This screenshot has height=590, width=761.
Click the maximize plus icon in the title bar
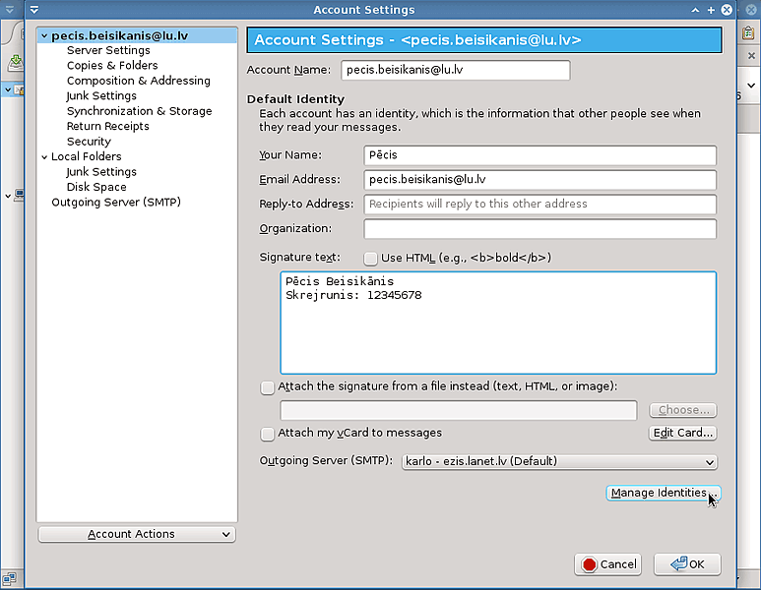pyautogui.click(x=711, y=10)
